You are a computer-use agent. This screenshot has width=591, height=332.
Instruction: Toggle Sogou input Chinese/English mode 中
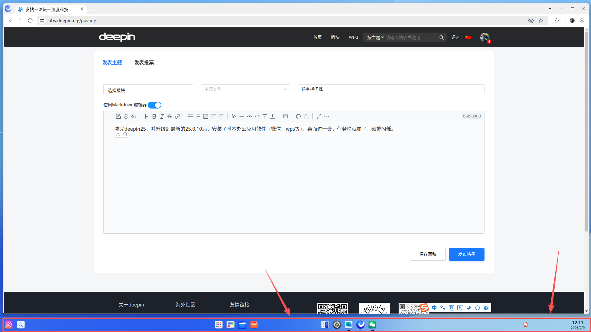point(434,308)
